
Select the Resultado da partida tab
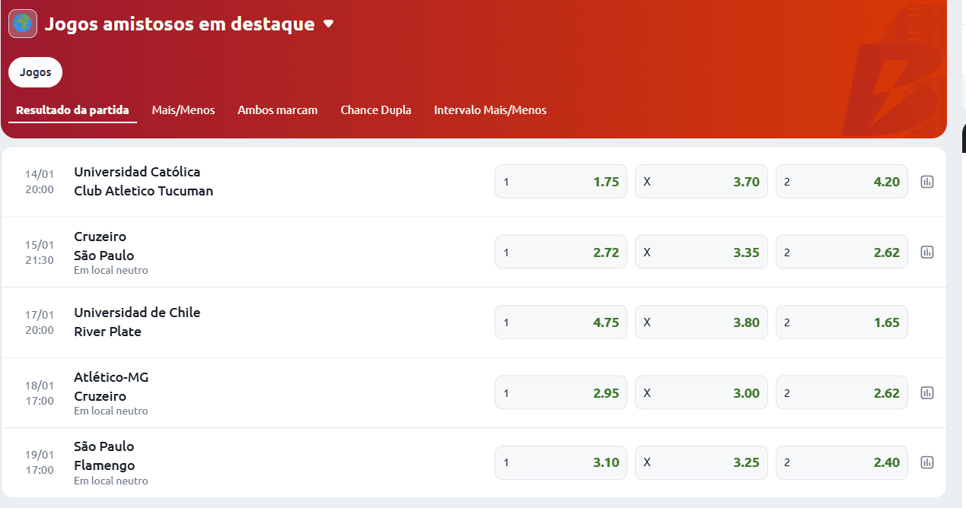pos(72,110)
